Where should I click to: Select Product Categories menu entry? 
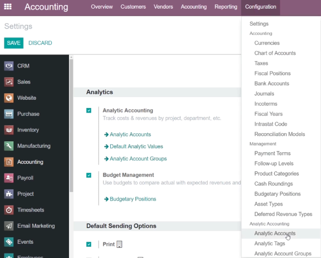pos(277,174)
